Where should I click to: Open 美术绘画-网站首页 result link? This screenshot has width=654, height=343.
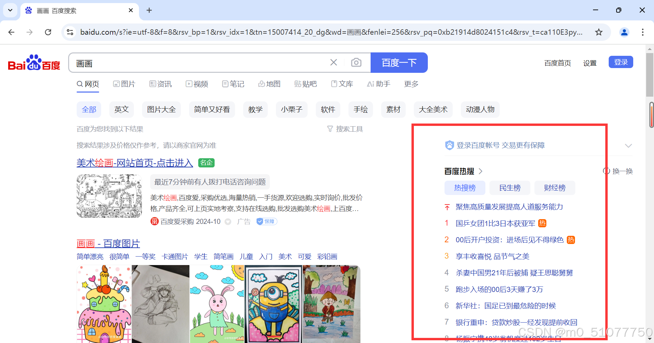point(135,163)
